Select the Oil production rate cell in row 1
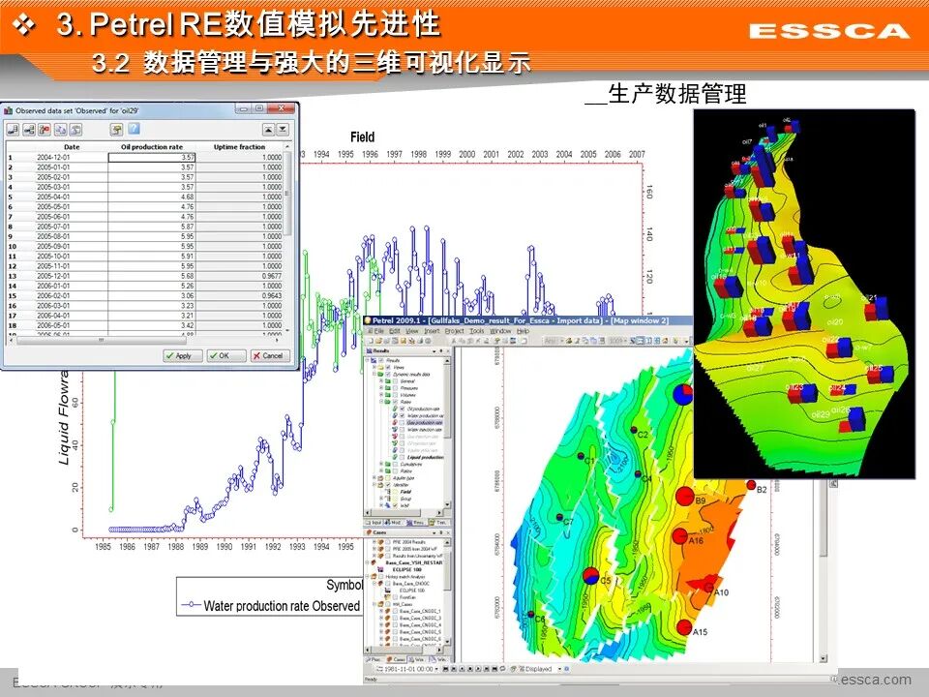929x697 pixels. (x=152, y=157)
